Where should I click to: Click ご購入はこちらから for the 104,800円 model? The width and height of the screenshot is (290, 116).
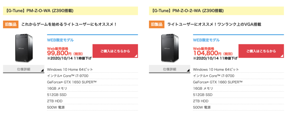pos(261,51)
